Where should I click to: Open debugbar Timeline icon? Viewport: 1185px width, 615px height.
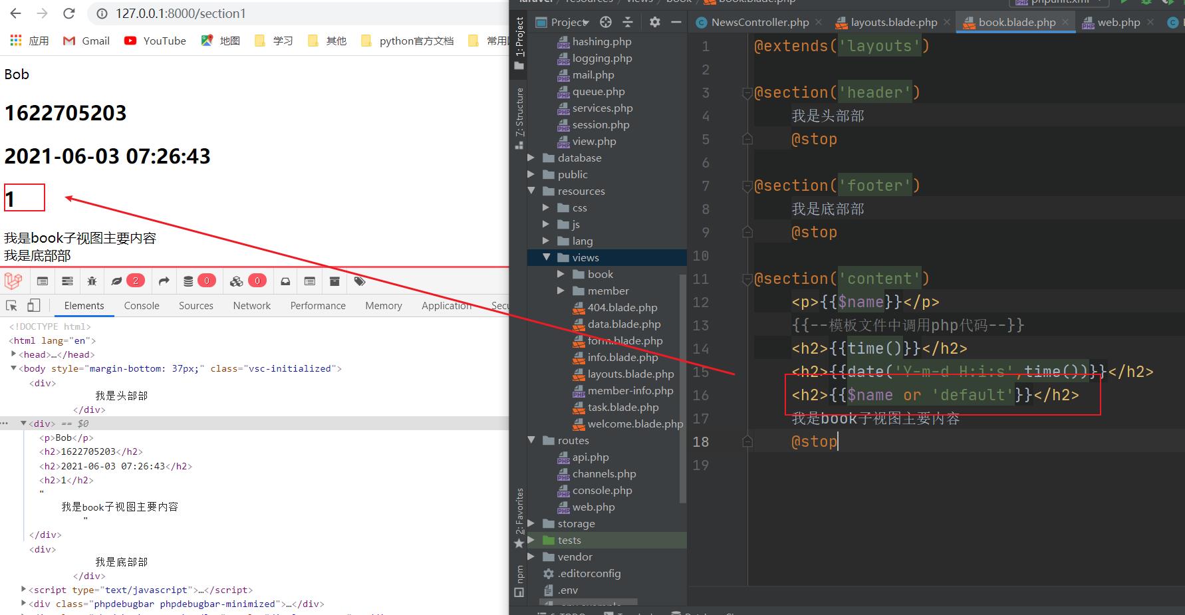tap(67, 281)
